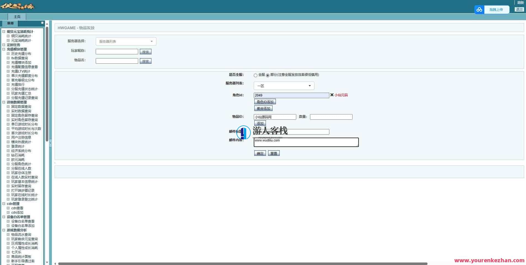Viewport: 526px width, 265px height.
Task: Click the sidebar splitter handle arrow
Action: click(x=50, y=143)
